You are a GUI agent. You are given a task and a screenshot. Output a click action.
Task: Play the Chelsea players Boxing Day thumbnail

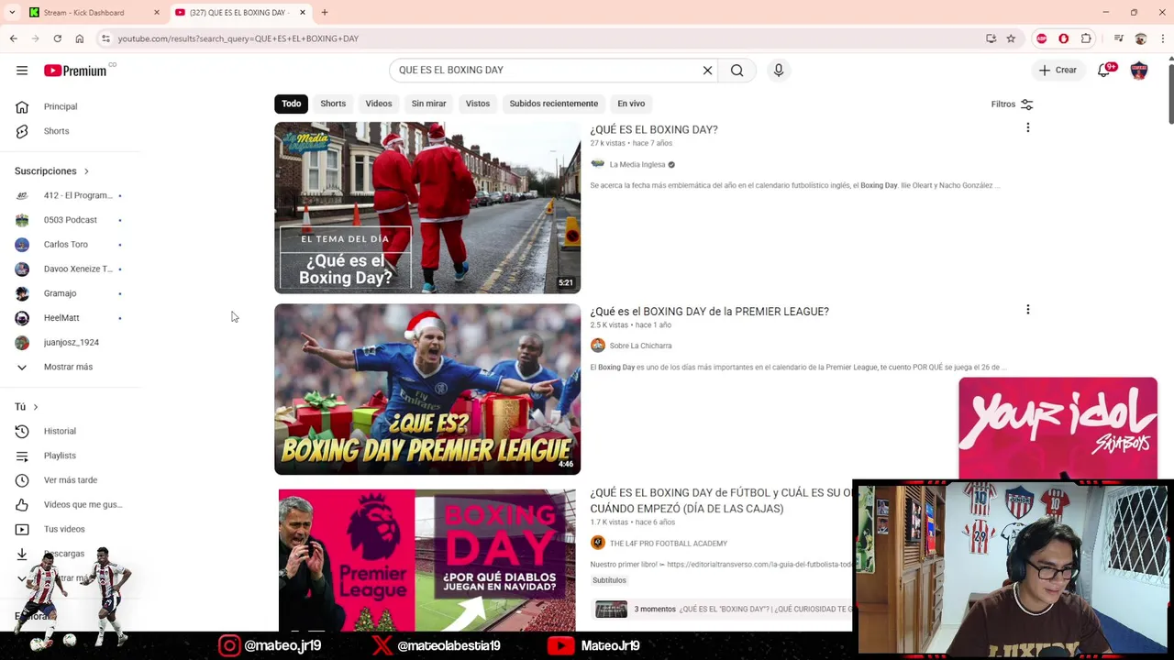tap(427, 389)
